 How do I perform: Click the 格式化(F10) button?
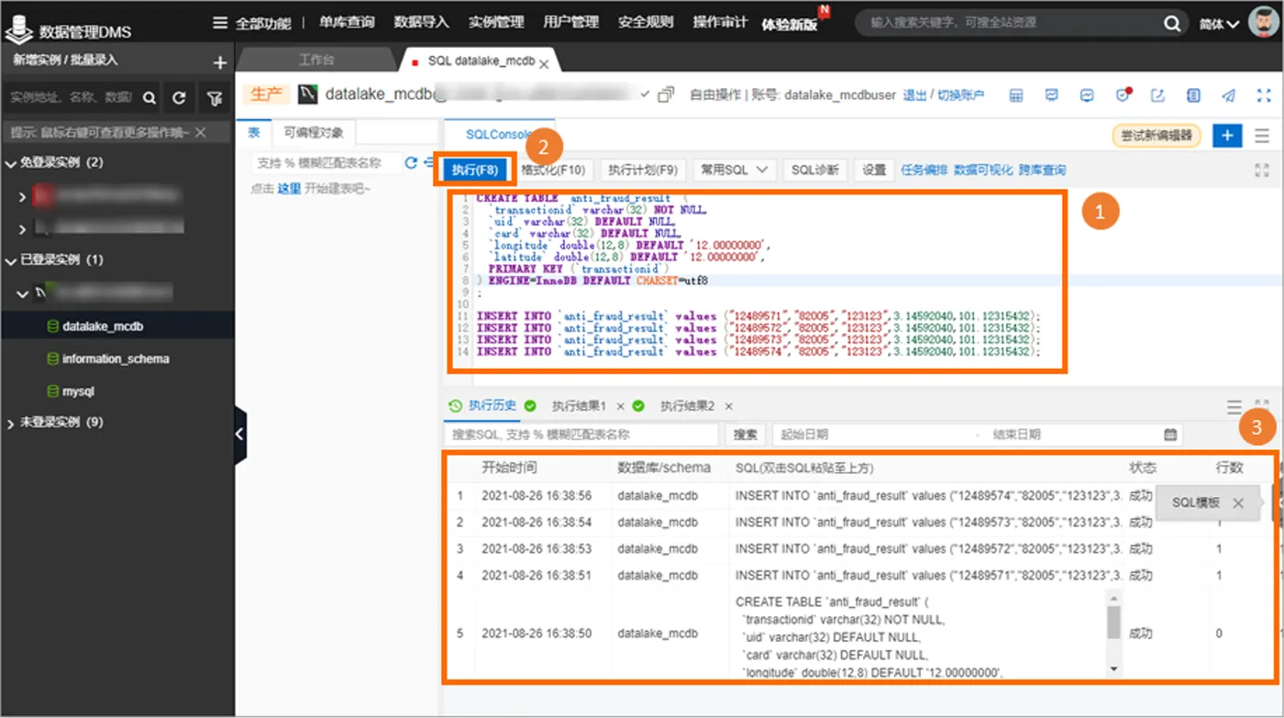point(553,170)
